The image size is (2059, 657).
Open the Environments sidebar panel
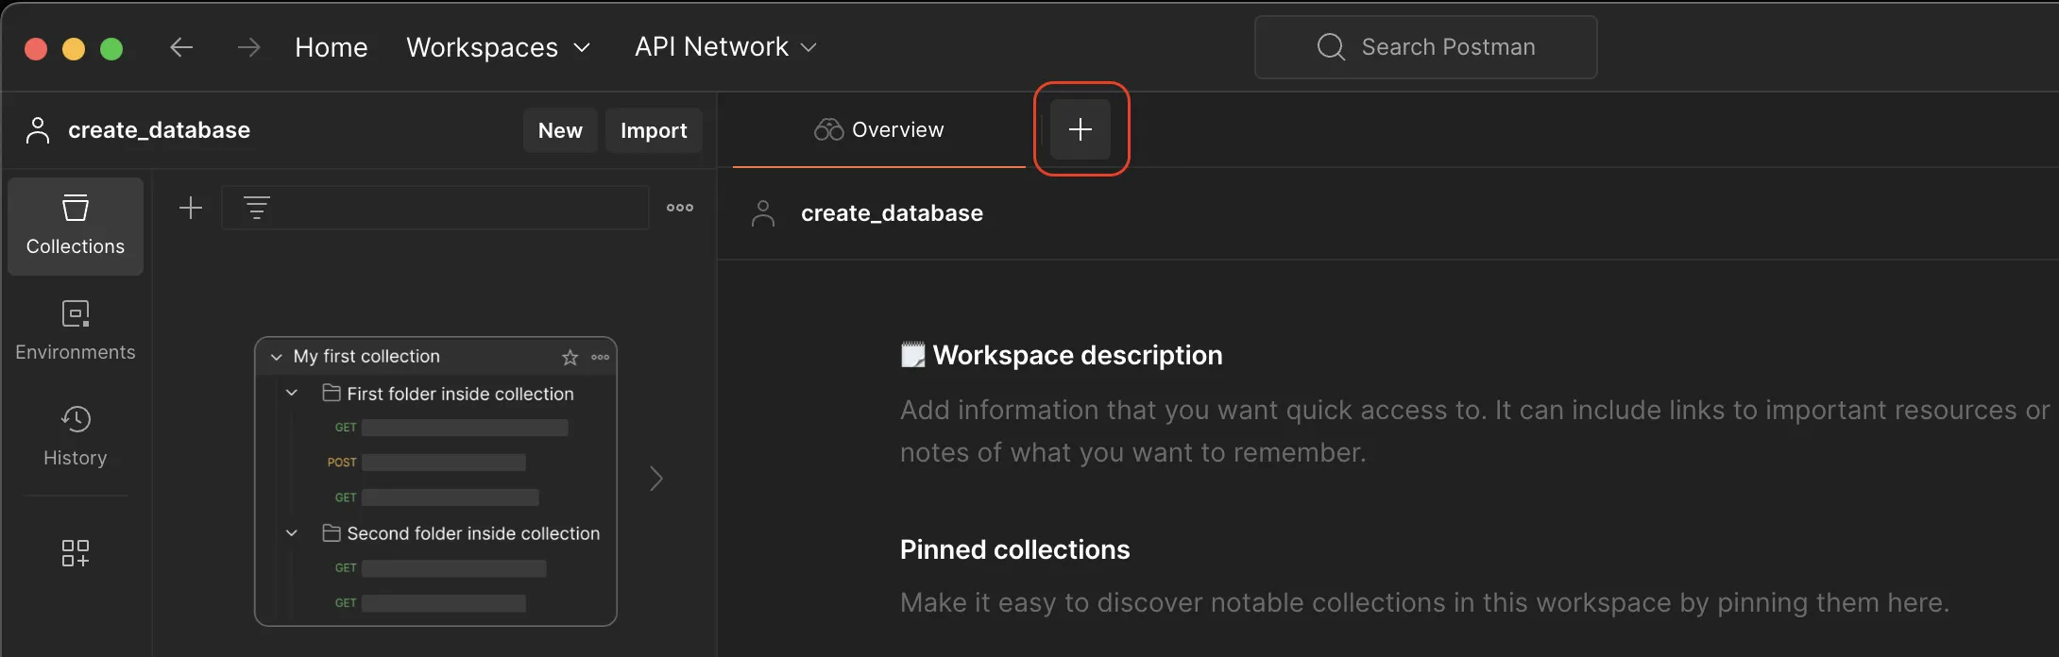tap(76, 330)
